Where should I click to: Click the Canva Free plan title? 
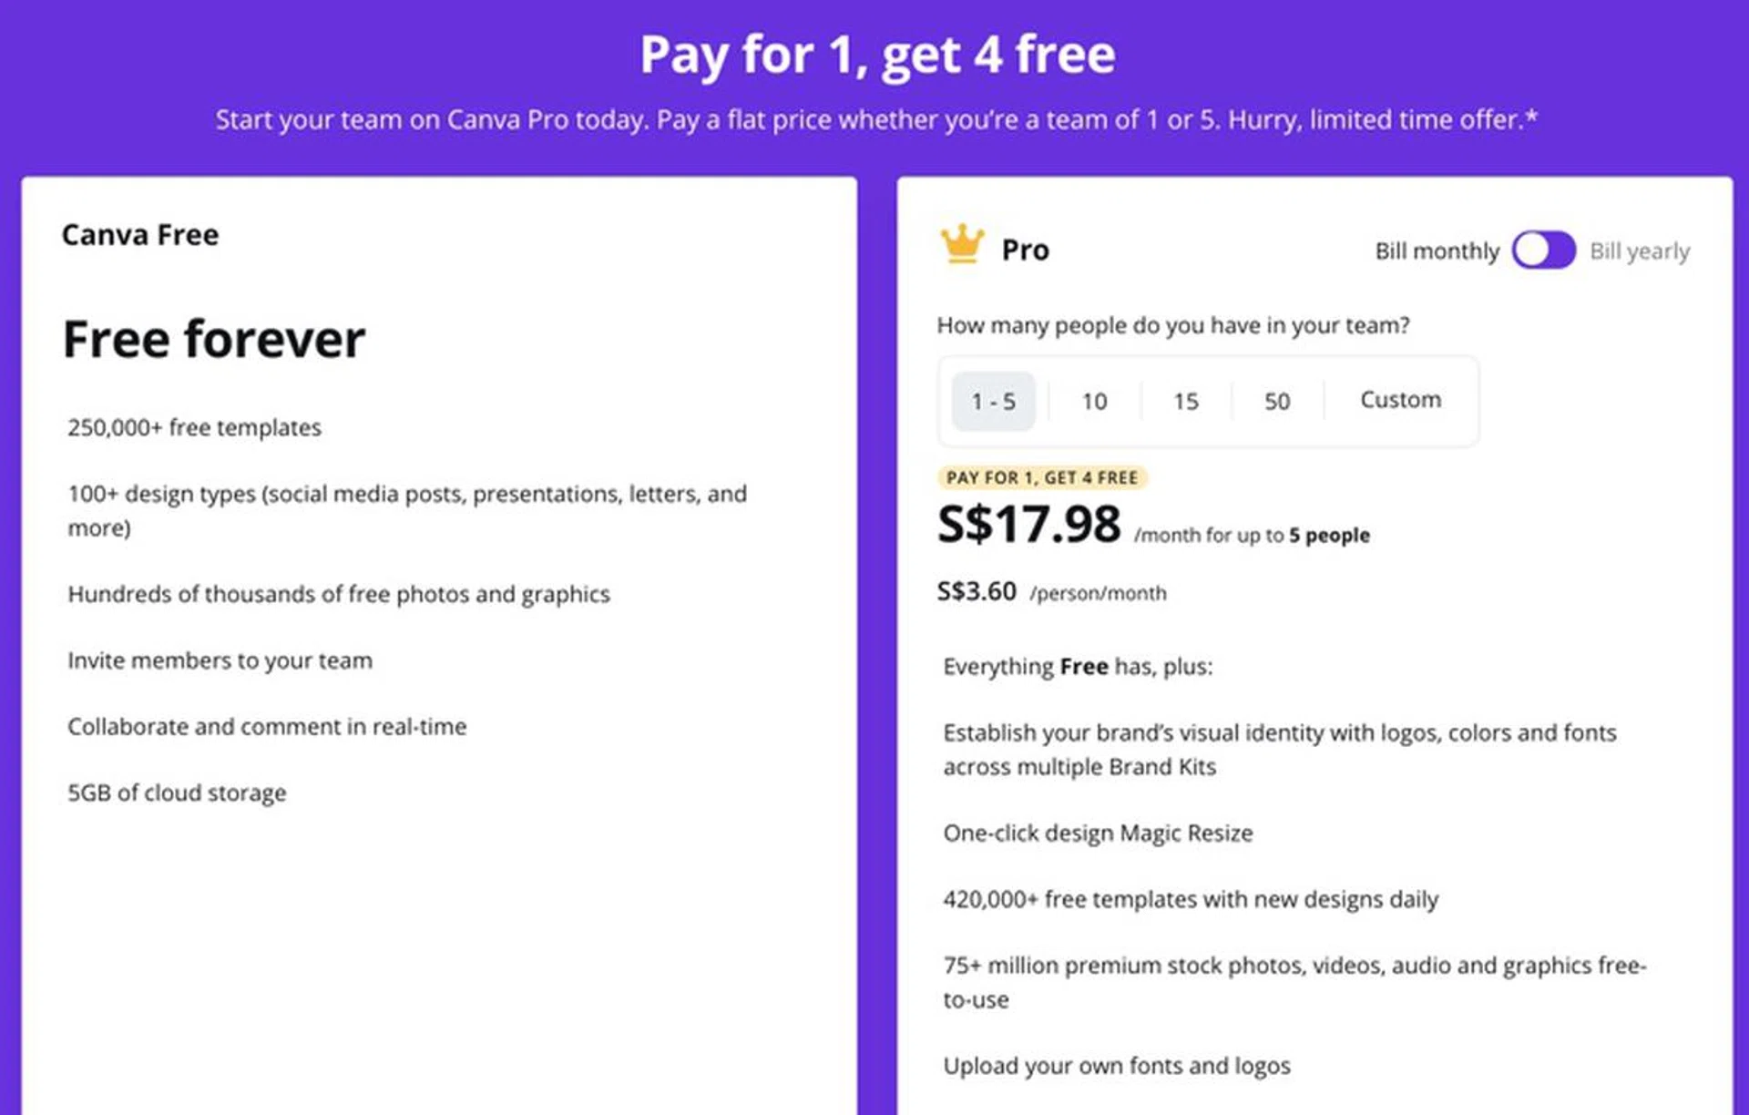tap(140, 235)
